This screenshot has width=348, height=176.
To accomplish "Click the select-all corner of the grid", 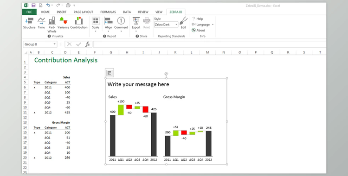I will tap(26, 52).
